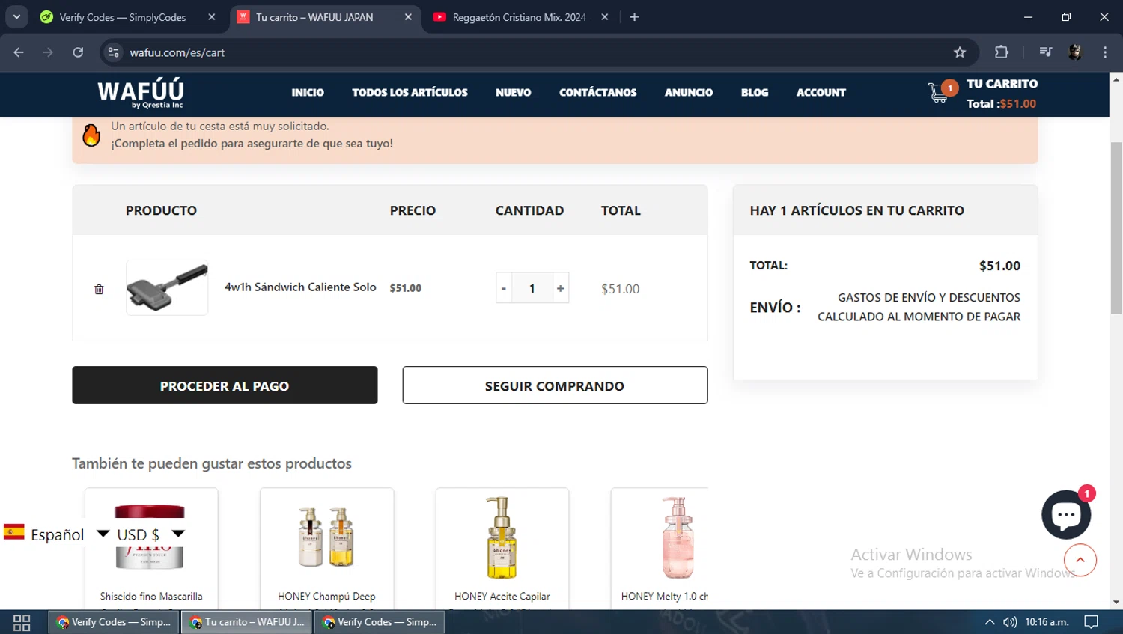
Task: Click the HONEY Aceite Capilar title
Action: [x=502, y=597]
